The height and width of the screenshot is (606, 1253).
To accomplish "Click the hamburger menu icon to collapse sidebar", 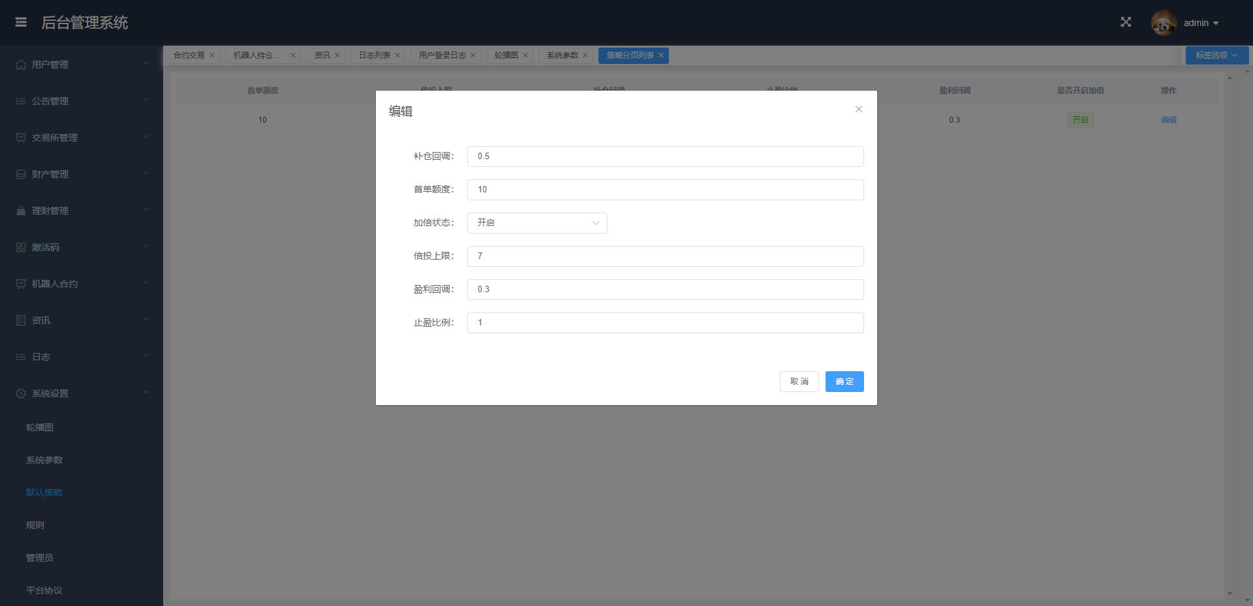I will 20,22.
